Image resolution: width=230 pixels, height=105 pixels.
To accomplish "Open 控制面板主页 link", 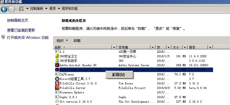I will coord(17,20).
